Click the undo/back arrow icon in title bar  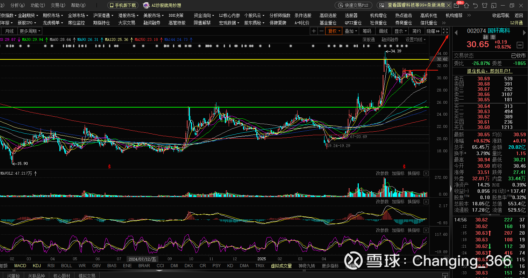[x=475, y=5]
